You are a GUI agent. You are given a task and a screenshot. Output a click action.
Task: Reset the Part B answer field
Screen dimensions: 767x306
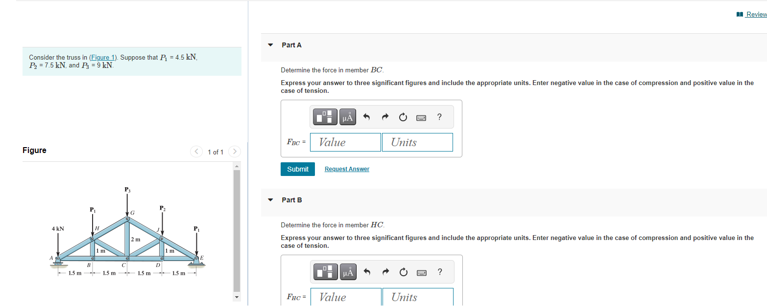click(403, 272)
